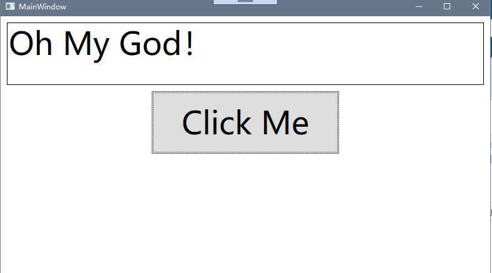Click blank window area below Click Me button
492x273 pixels.
[x=245, y=214]
